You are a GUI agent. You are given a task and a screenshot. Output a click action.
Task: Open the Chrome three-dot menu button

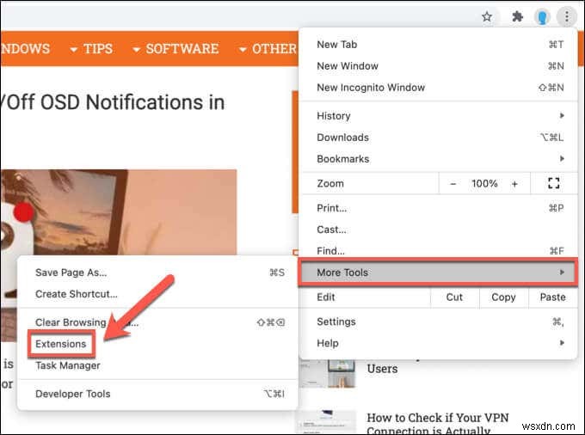click(567, 17)
